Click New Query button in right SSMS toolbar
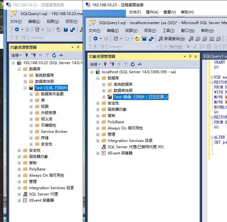The height and width of the screenshot is (222, 227). point(172,39)
